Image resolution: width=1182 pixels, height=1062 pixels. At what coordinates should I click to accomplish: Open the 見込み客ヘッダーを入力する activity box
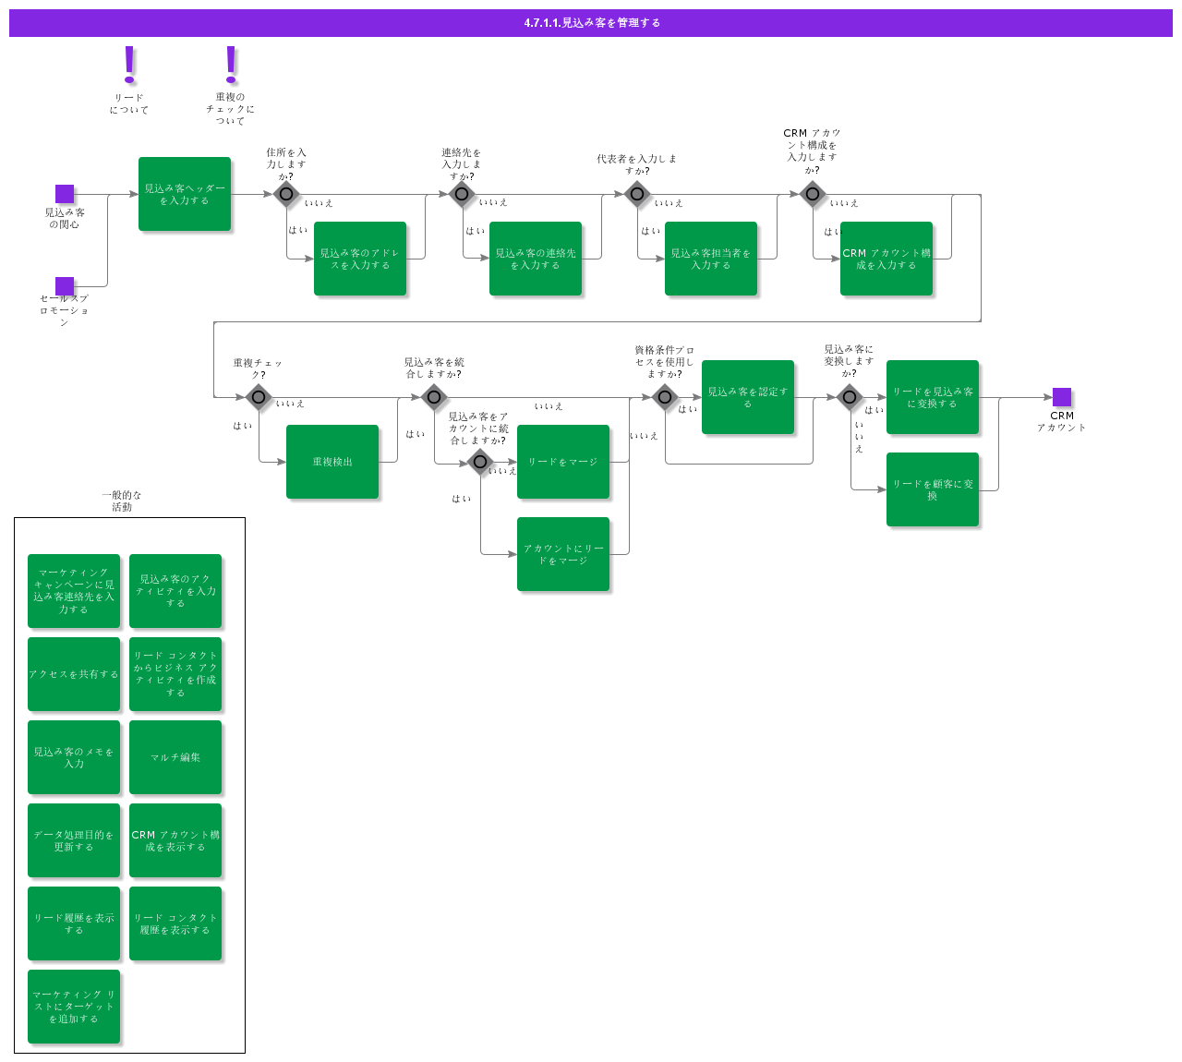(x=185, y=194)
